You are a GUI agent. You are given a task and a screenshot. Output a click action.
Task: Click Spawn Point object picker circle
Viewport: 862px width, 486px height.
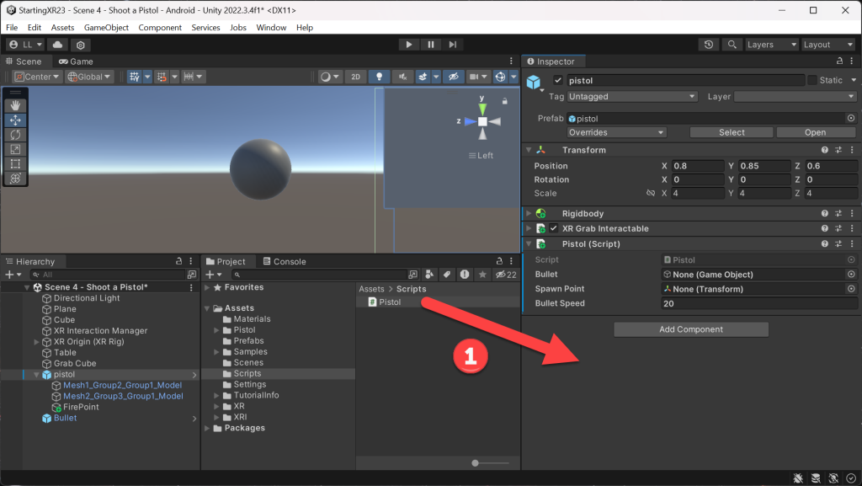click(x=851, y=289)
